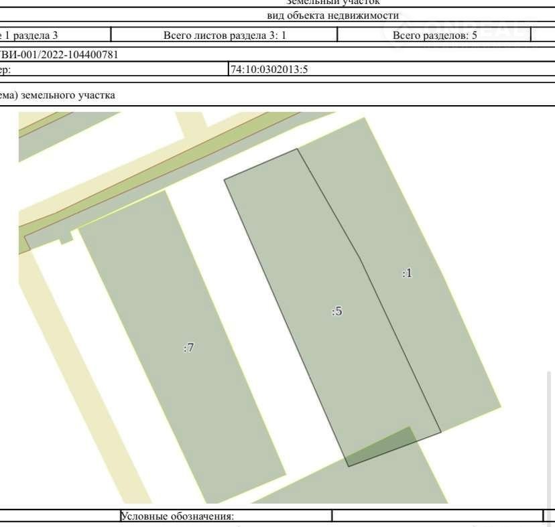
Task: Click the cadastral number 74:10:0302013:5
Action: pyautogui.click(x=269, y=68)
